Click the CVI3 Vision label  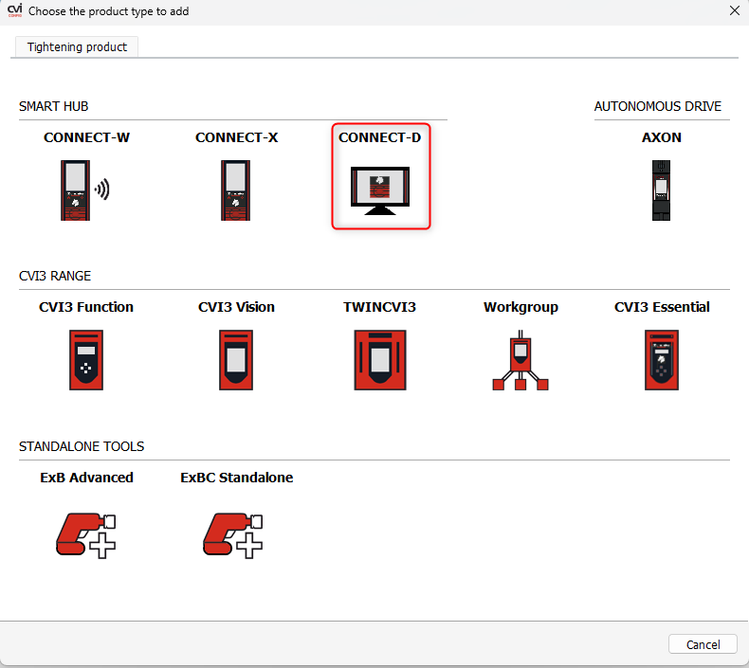click(236, 307)
